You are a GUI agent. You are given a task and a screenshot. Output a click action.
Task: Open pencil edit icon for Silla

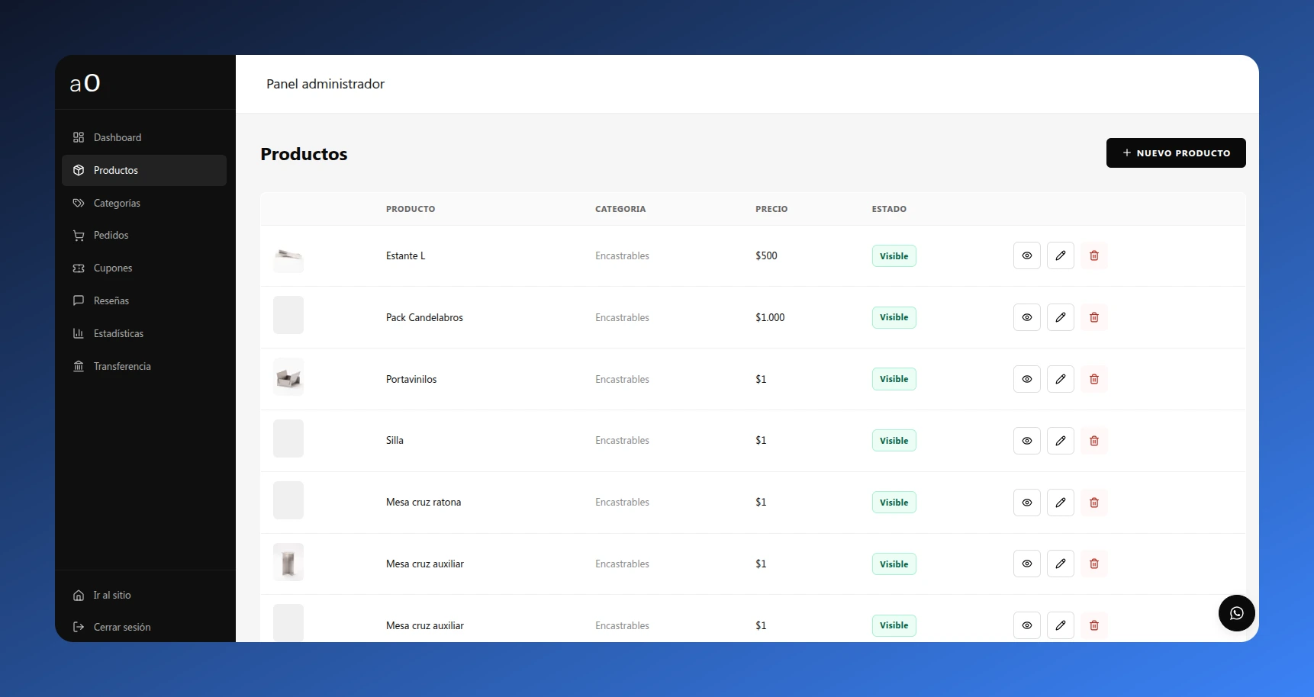pos(1060,441)
